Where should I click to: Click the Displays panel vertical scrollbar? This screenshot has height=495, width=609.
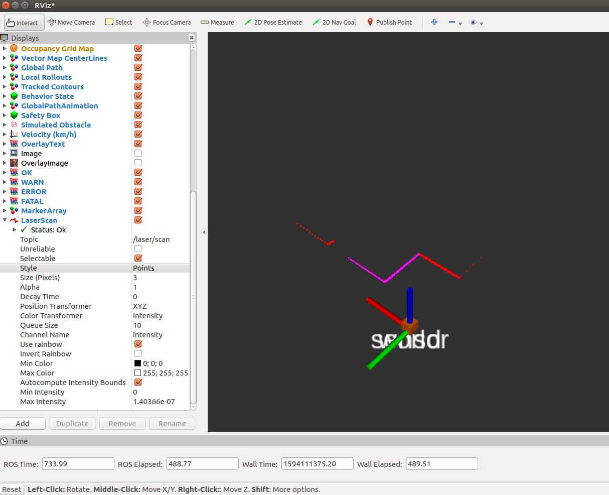194,296
